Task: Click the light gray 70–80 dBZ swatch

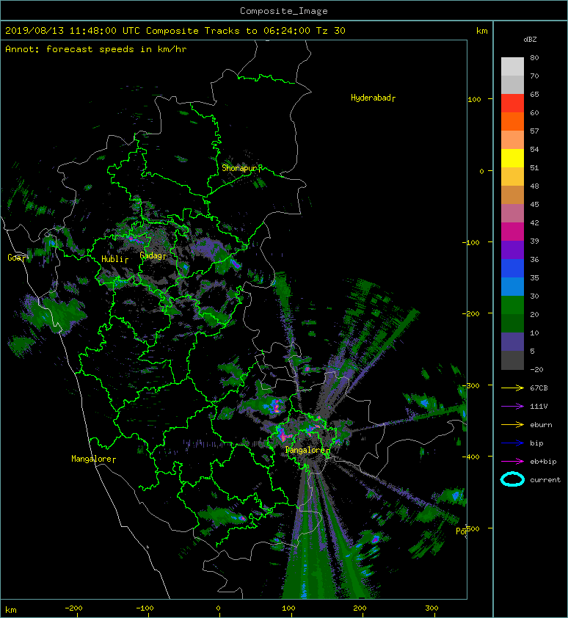Action: coord(512,67)
